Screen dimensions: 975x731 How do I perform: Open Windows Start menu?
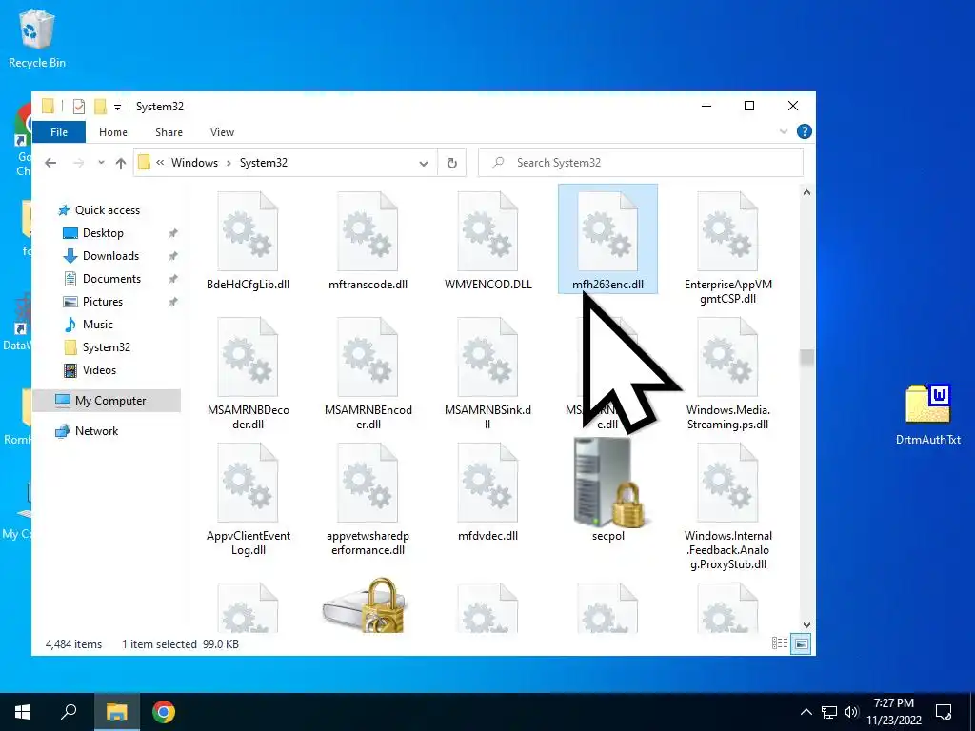pos(23,712)
